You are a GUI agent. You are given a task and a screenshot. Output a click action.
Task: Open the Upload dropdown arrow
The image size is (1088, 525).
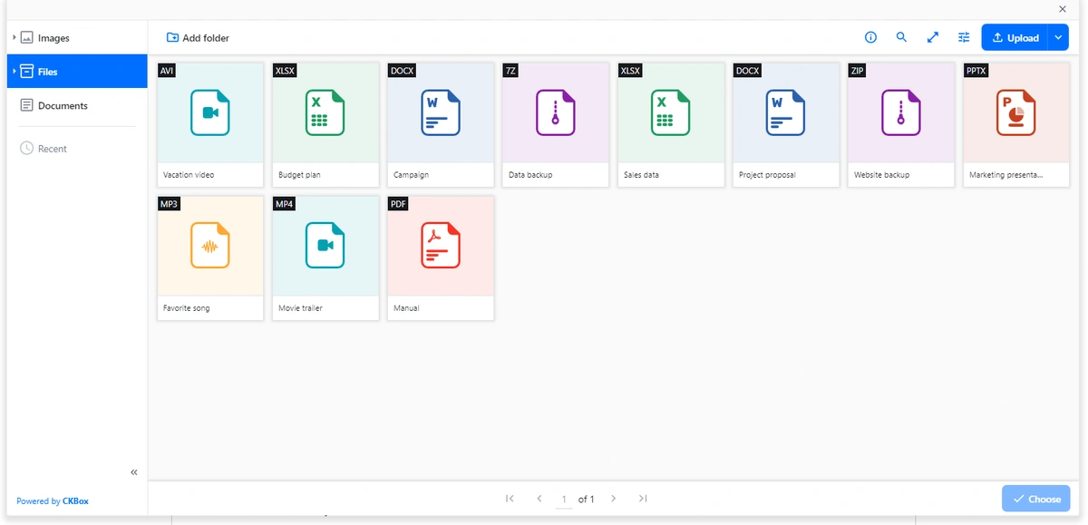[x=1058, y=37]
